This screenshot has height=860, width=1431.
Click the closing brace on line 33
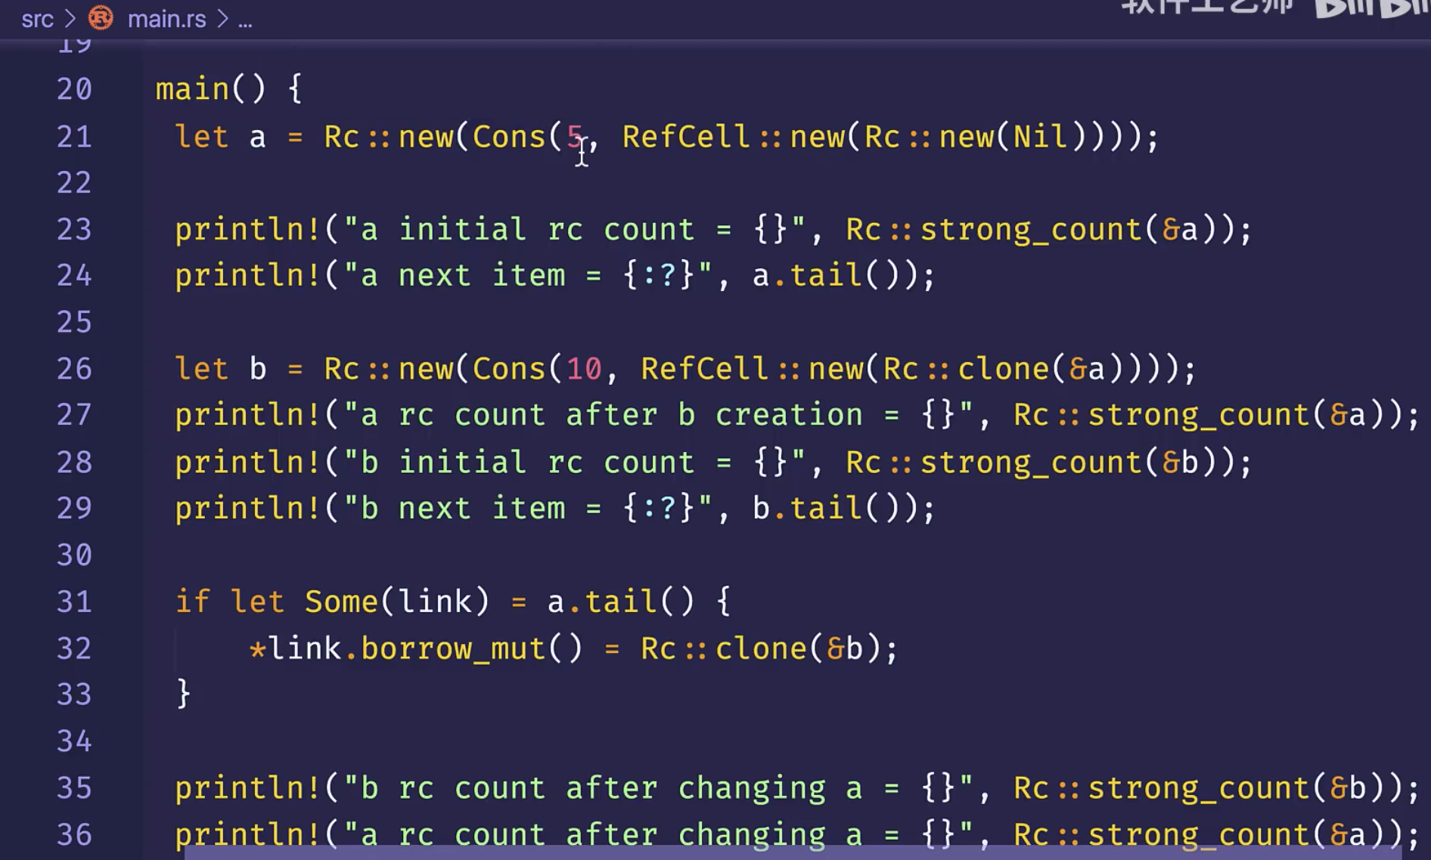pyautogui.click(x=183, y=694)
